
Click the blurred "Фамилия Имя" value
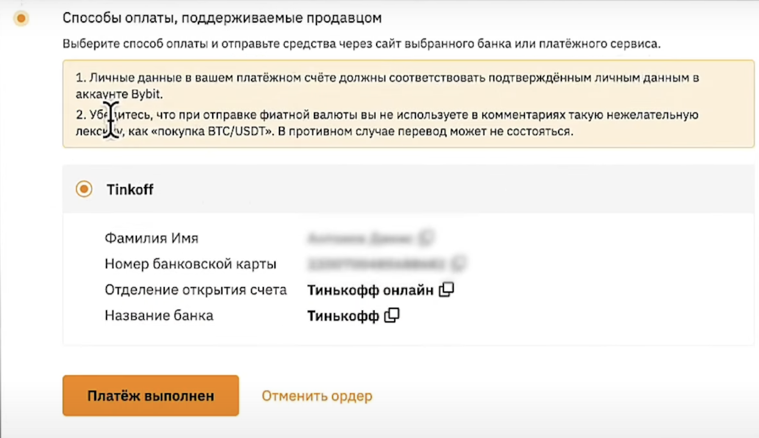pos(360,238)
